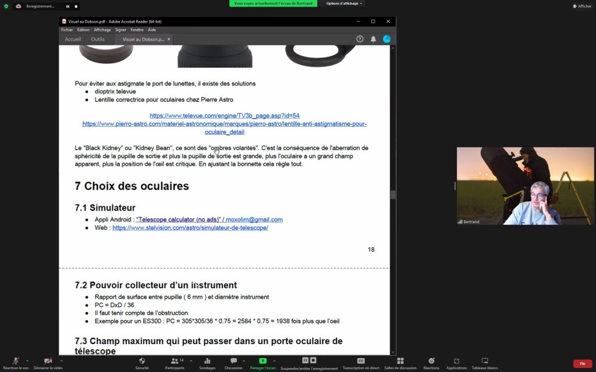Click heading 7.2 Pouvoir collecteur d'un instrument
This screenshot has height=372, width=596.
point(156,285)
